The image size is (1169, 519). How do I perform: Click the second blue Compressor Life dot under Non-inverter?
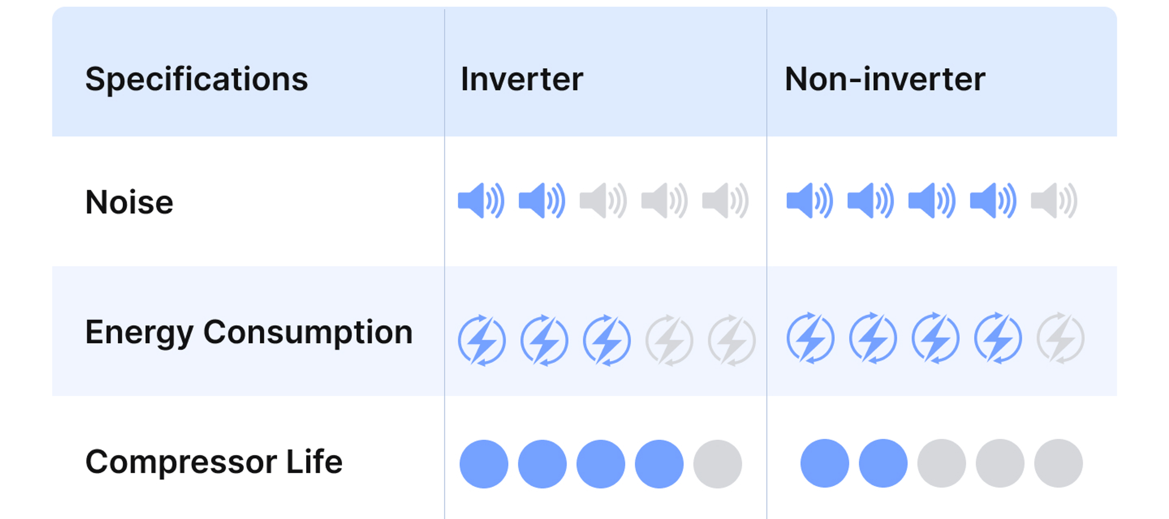pos(883,463)
